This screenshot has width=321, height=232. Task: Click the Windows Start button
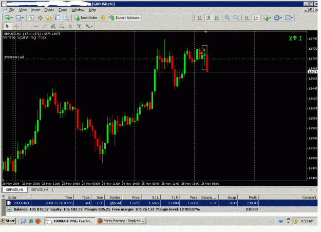click(x=8, y=221)
